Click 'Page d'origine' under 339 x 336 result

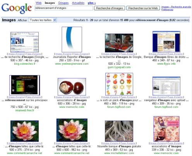pyautogui.click(x=175, y=143)
